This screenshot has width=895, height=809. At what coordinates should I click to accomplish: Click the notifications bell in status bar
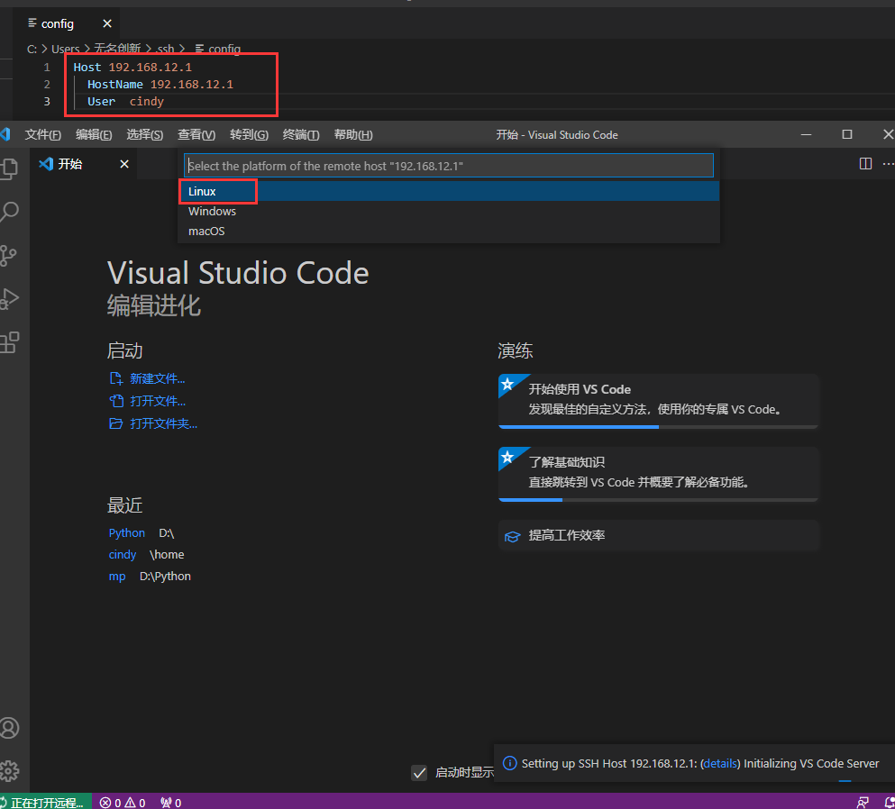pos(890,803)
